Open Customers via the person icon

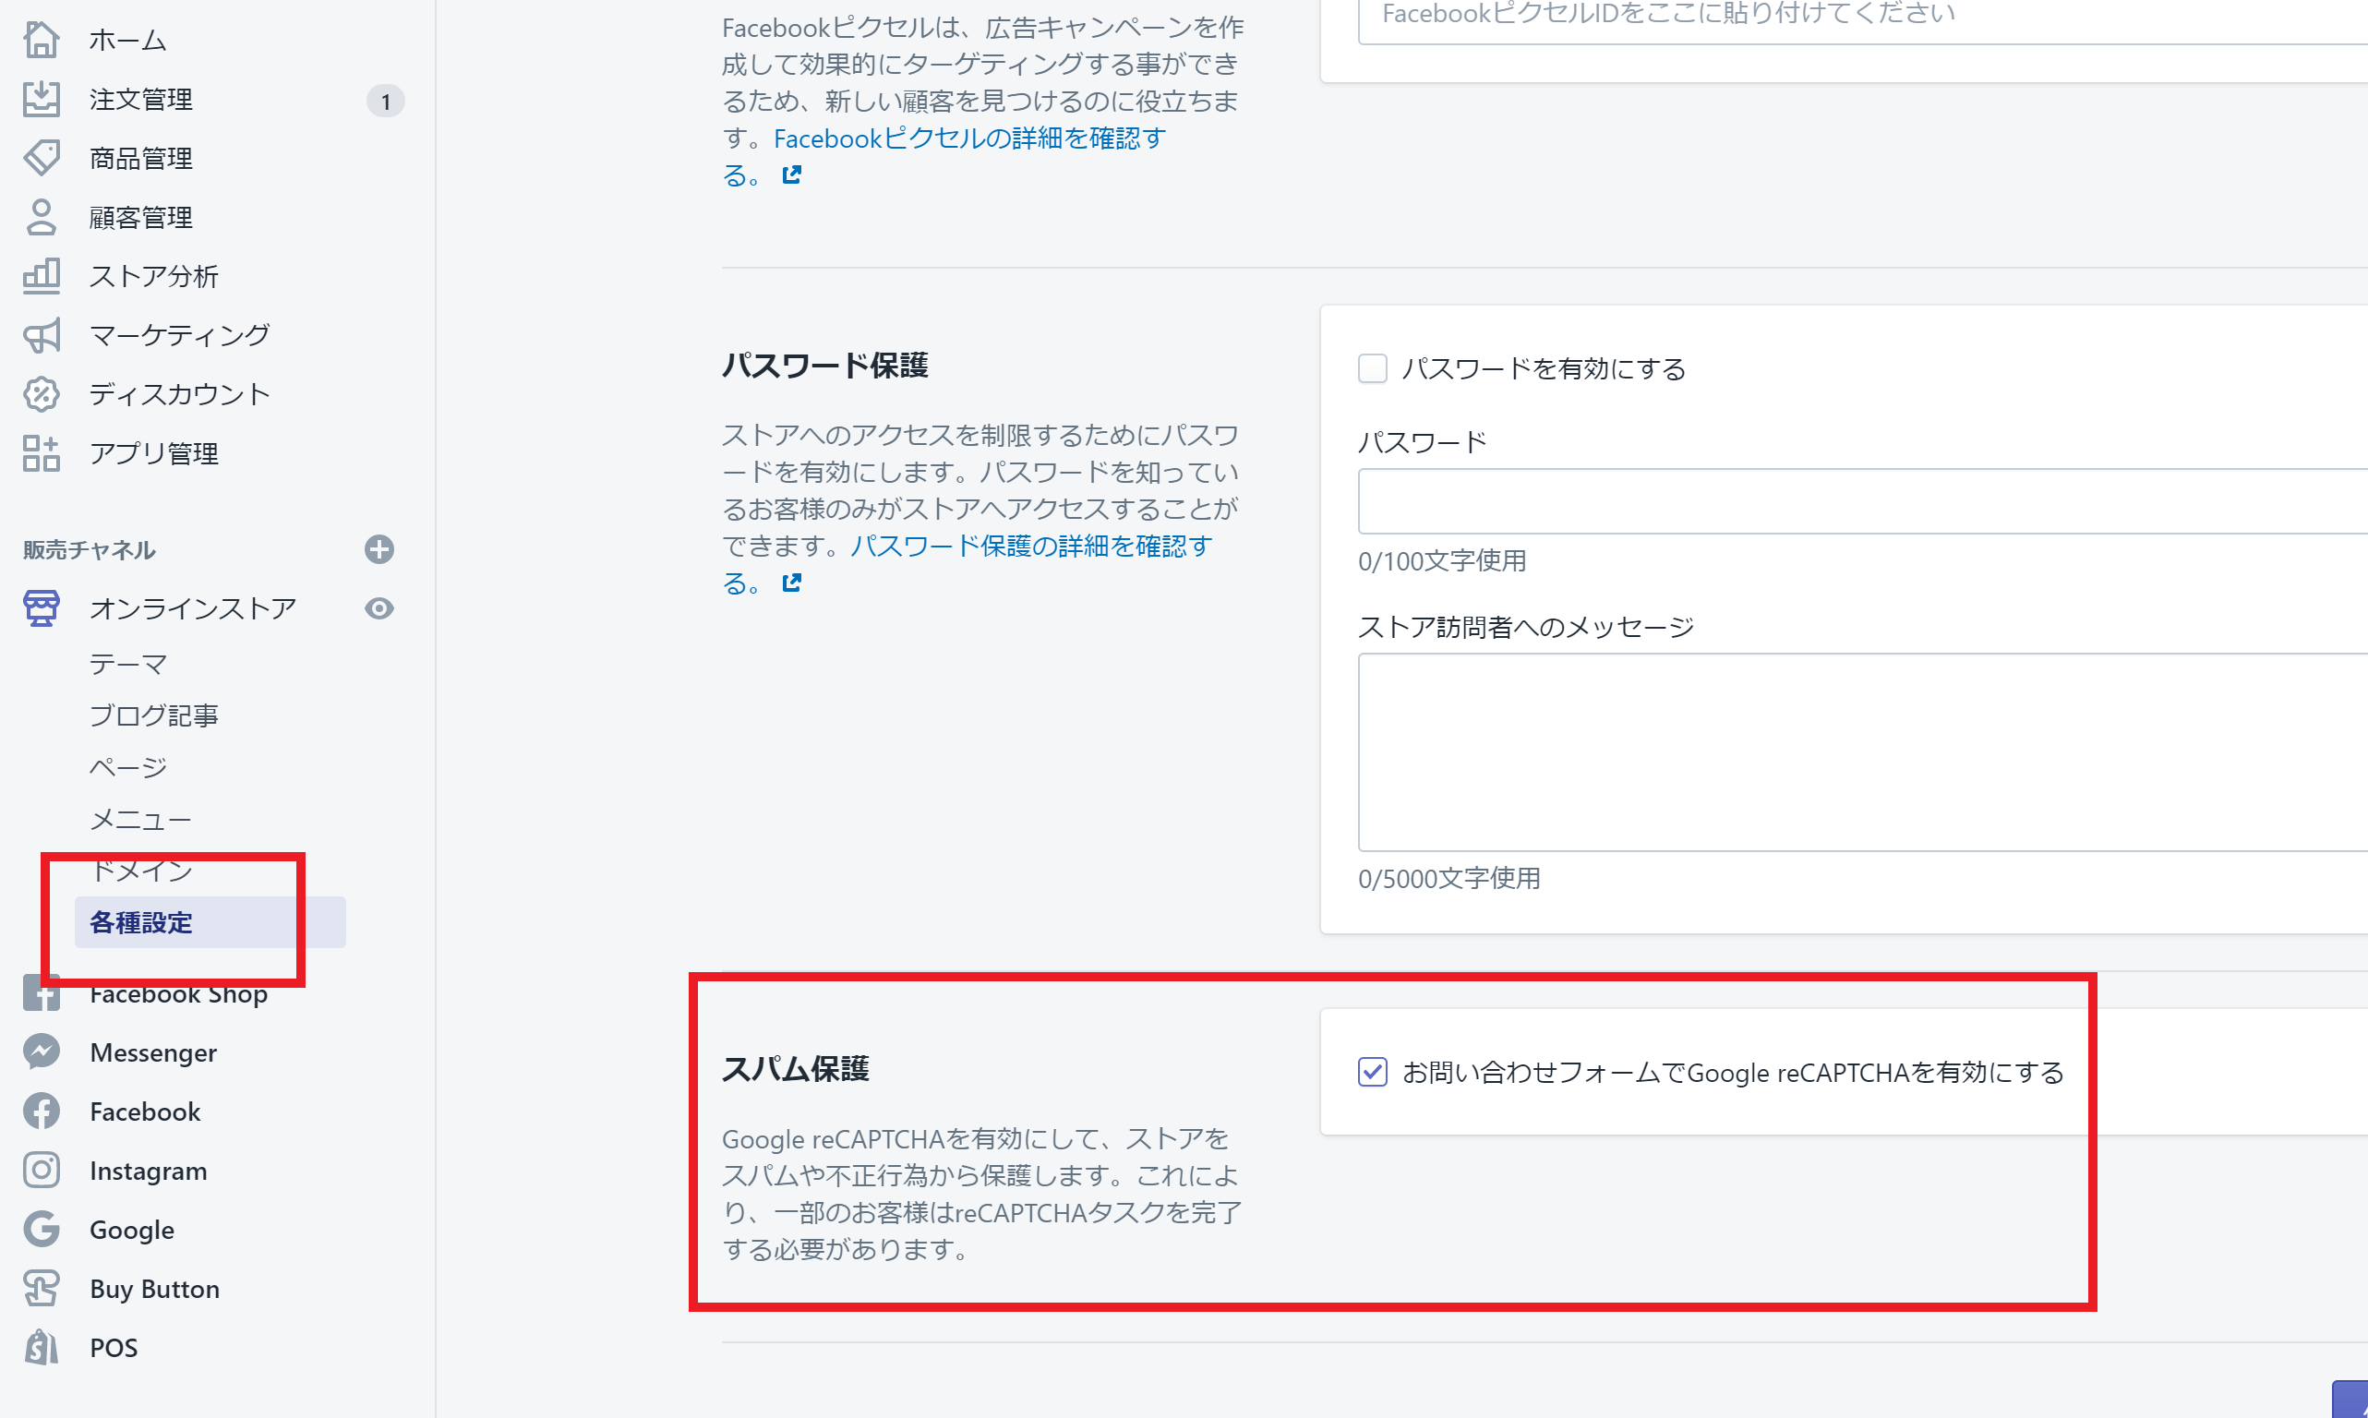click(x=42, y=217)
